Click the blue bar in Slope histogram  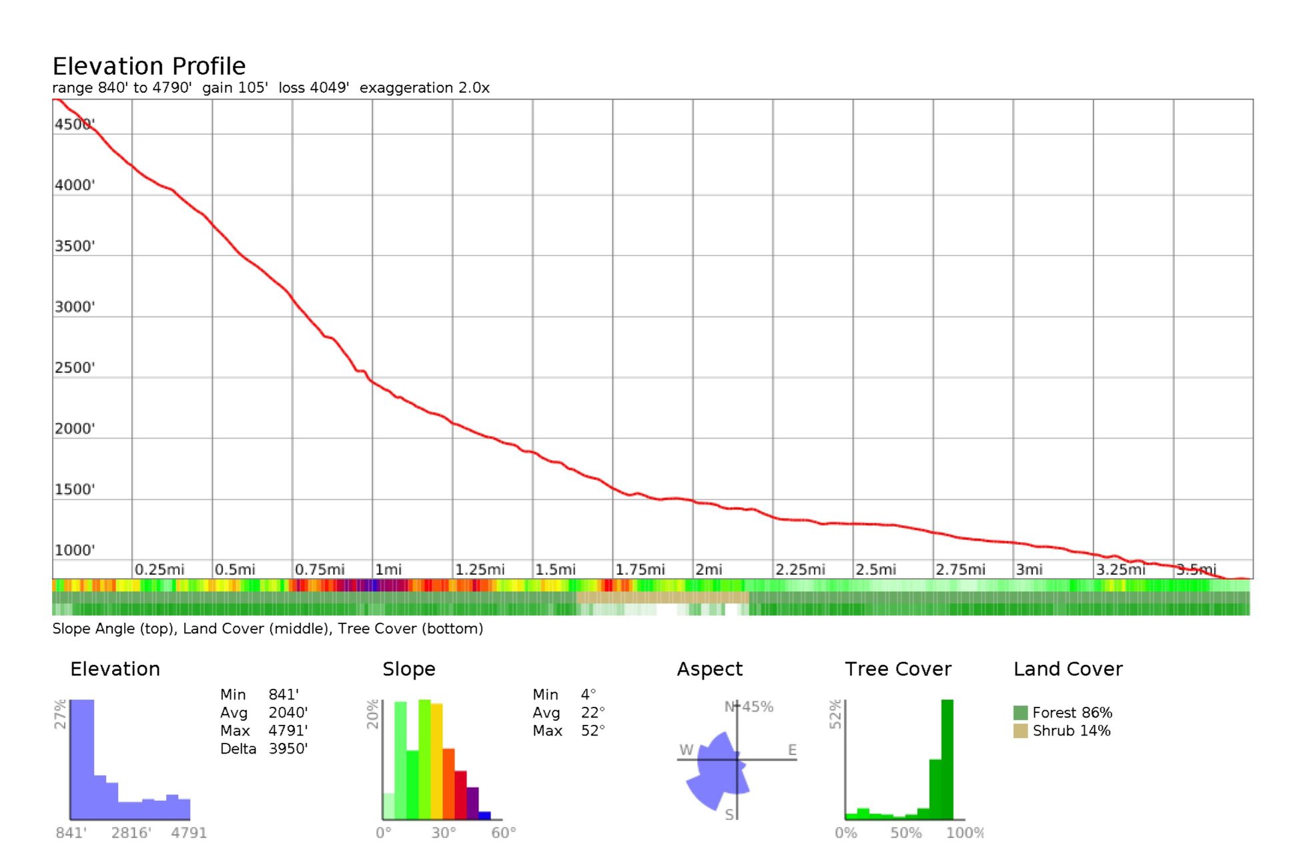point(484,815)
